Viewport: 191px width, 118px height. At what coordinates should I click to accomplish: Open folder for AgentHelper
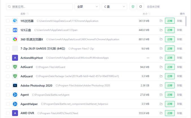(161, 104)
